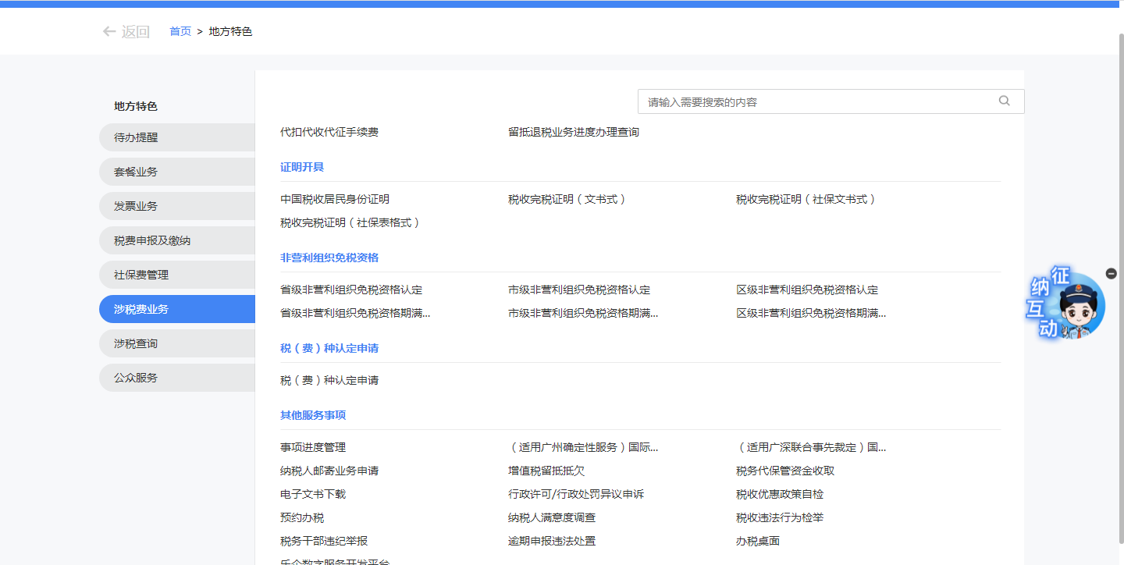
Task: Collapse the floating assistant with minus icon
Action: 1111,273
